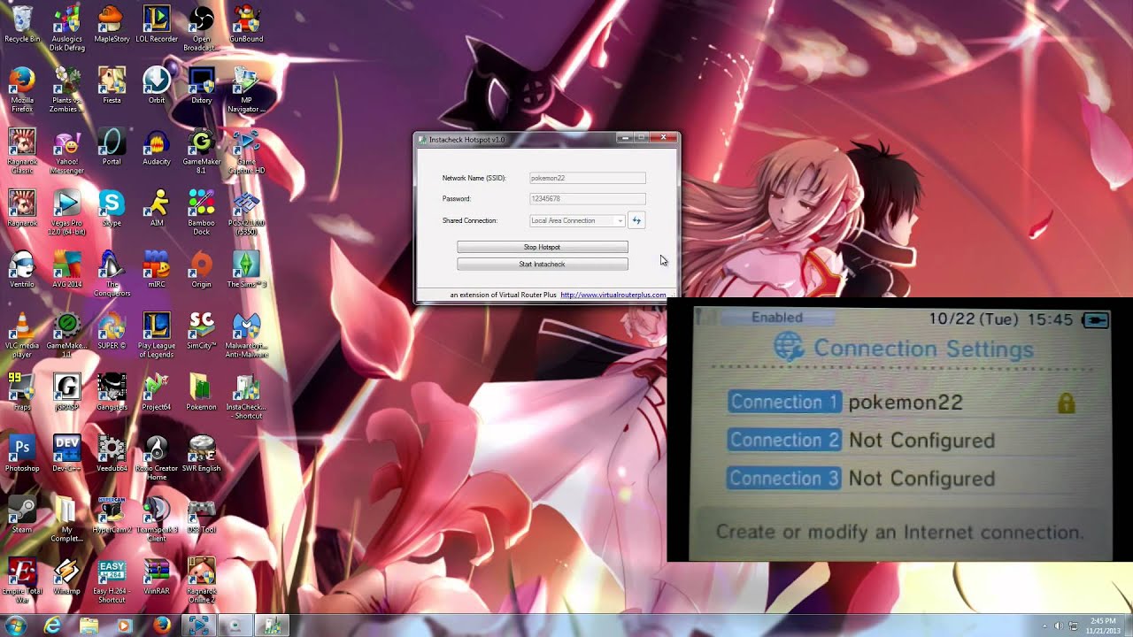Viewport: 1133px width, 637px height.
Task: Click the Windows Media Player taskbar icon
Action: click(x=125, y=625)
